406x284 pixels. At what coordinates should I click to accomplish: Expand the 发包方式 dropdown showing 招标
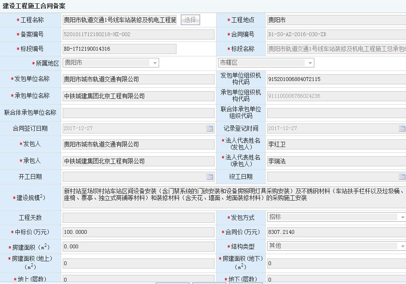[402, 217]
